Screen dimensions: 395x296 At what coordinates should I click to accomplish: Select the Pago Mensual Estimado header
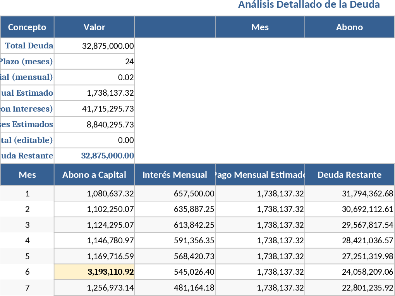click(259, 175)
